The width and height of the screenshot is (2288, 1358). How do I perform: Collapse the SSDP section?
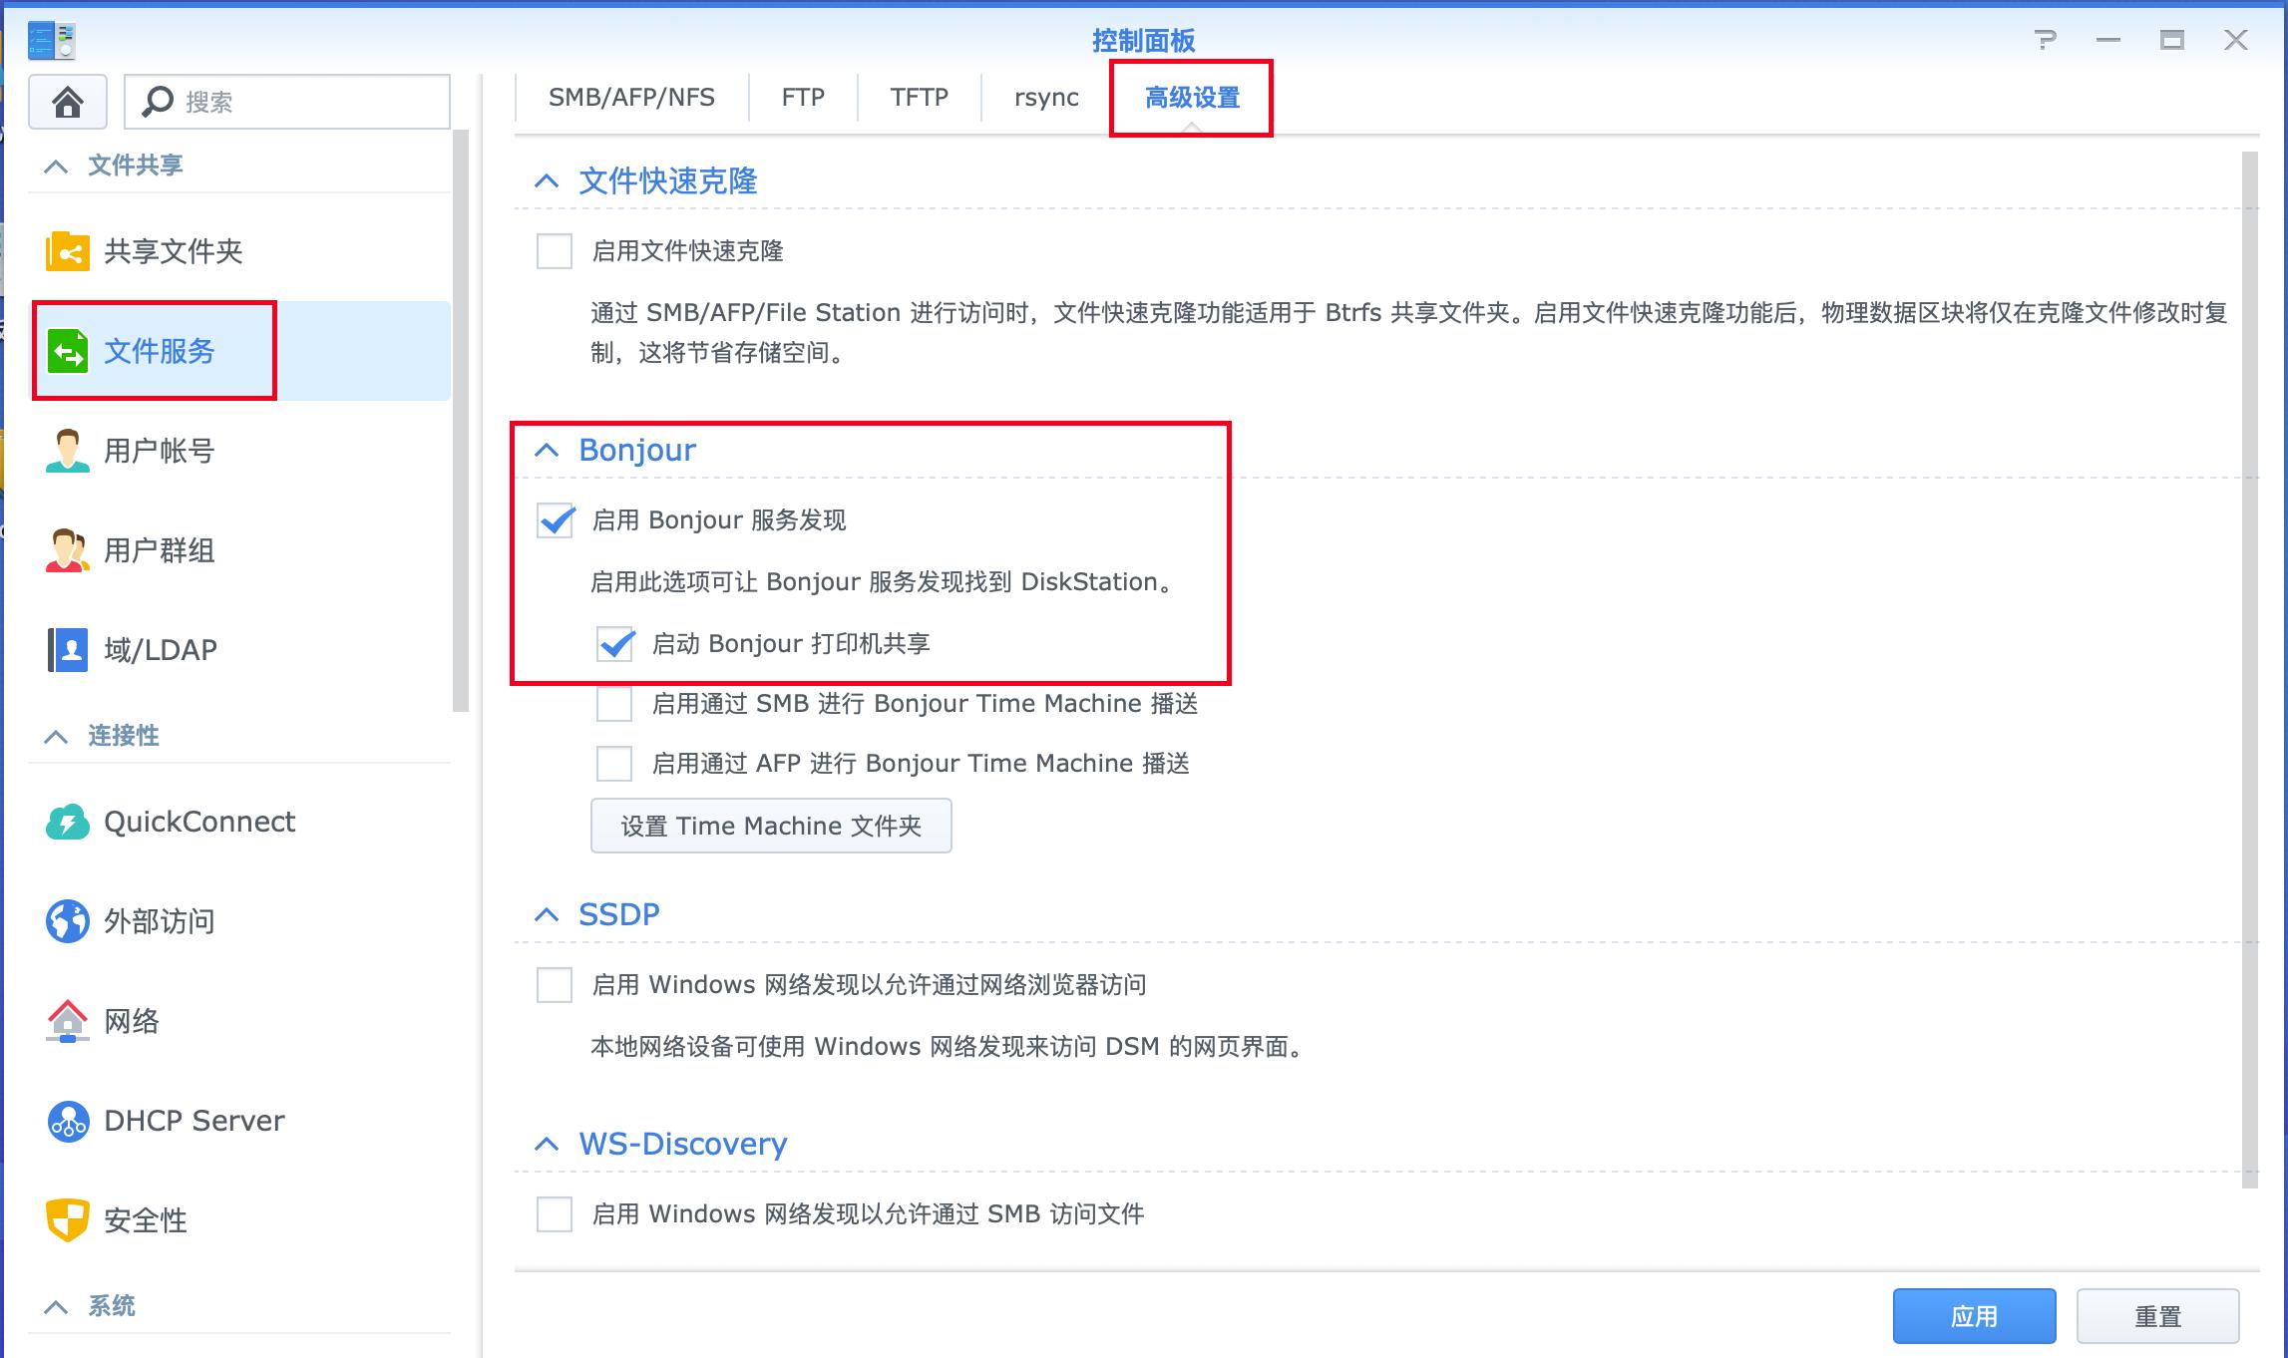tap(547, 913)
